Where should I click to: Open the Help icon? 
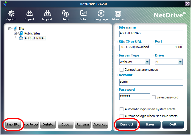pos(65,13)
